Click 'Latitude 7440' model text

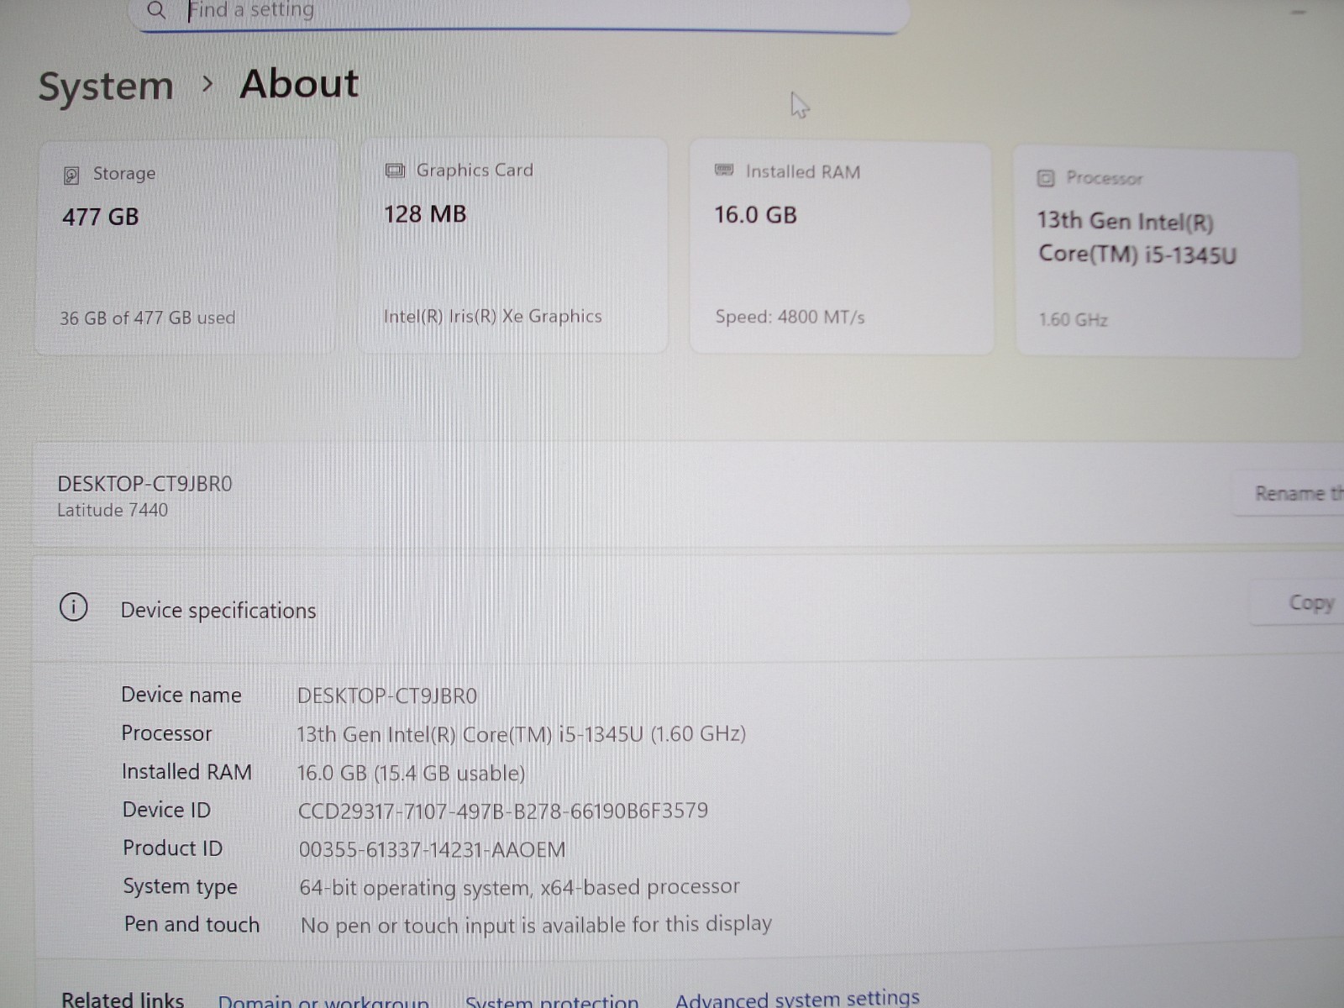[113, 510]
